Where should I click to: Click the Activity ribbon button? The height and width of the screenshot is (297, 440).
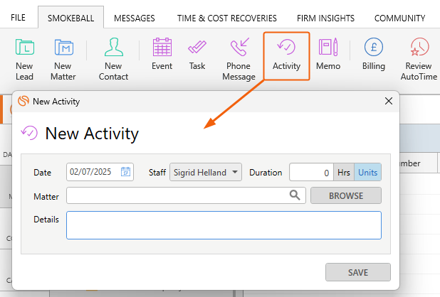click(x=286, y=56)
